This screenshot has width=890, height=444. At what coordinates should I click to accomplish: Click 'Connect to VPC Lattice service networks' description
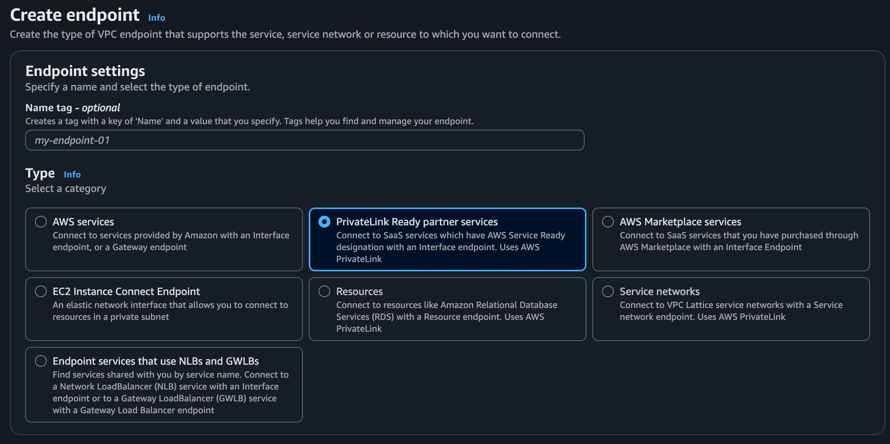[731, 311]
